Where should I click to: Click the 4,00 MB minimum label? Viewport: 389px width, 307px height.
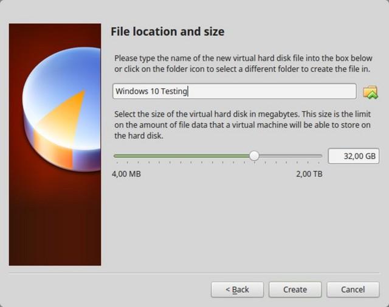point(127,174)
